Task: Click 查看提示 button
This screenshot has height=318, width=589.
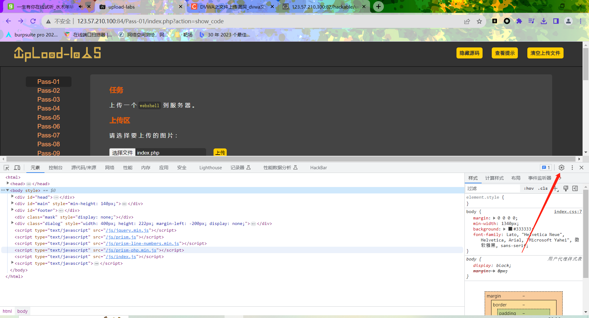Action: tap(505, 53)
